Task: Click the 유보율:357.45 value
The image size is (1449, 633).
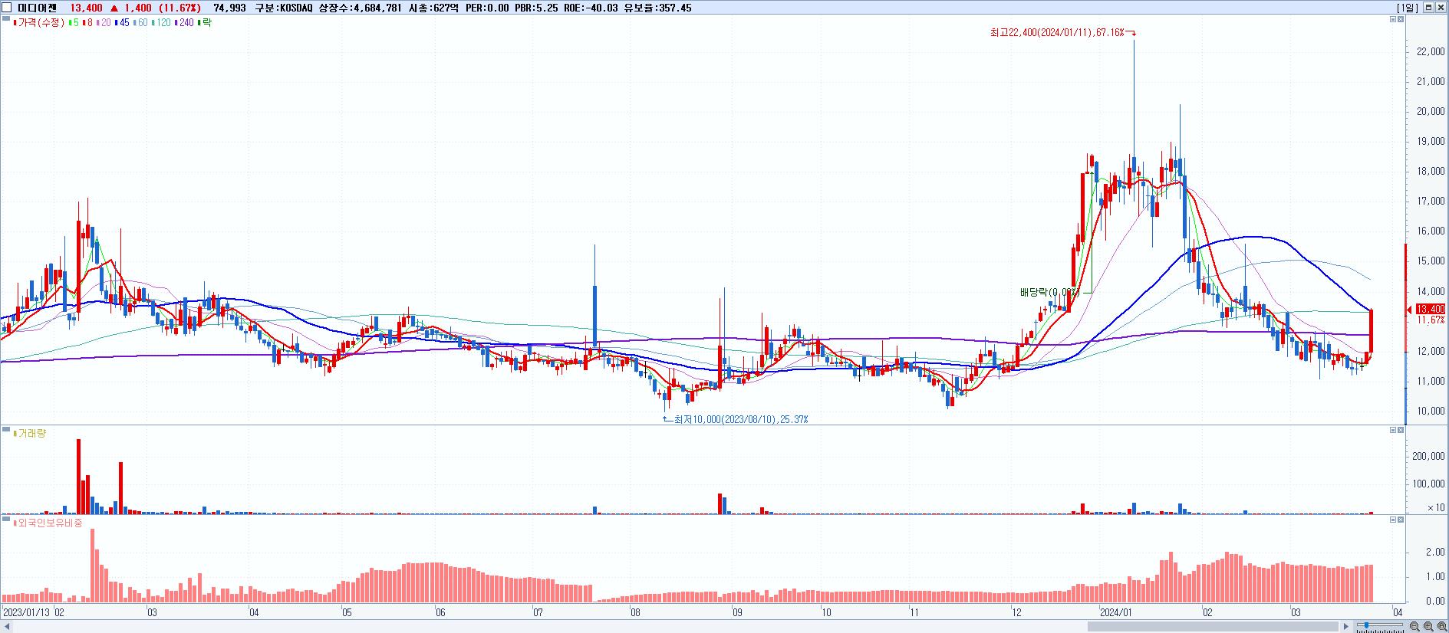Action: [657, 7]
